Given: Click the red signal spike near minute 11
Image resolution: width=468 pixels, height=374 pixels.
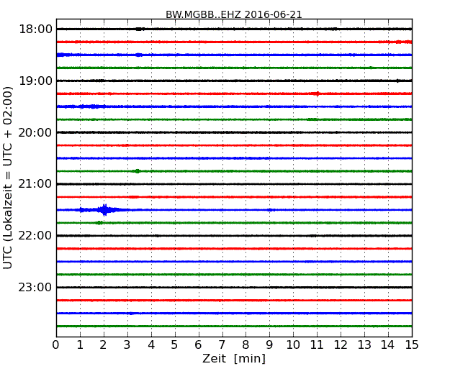Looking at the screenshot, I should tap(318, 93).
